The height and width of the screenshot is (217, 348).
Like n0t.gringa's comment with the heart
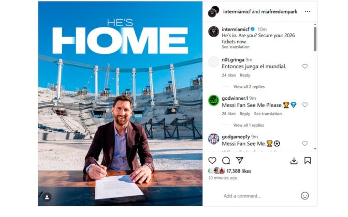tap(305, 66)
